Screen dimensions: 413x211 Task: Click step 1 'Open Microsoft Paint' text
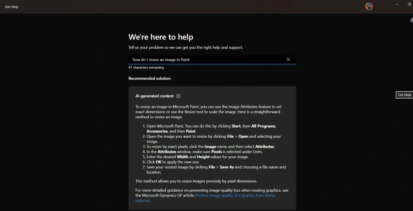[x=211, y=128]
